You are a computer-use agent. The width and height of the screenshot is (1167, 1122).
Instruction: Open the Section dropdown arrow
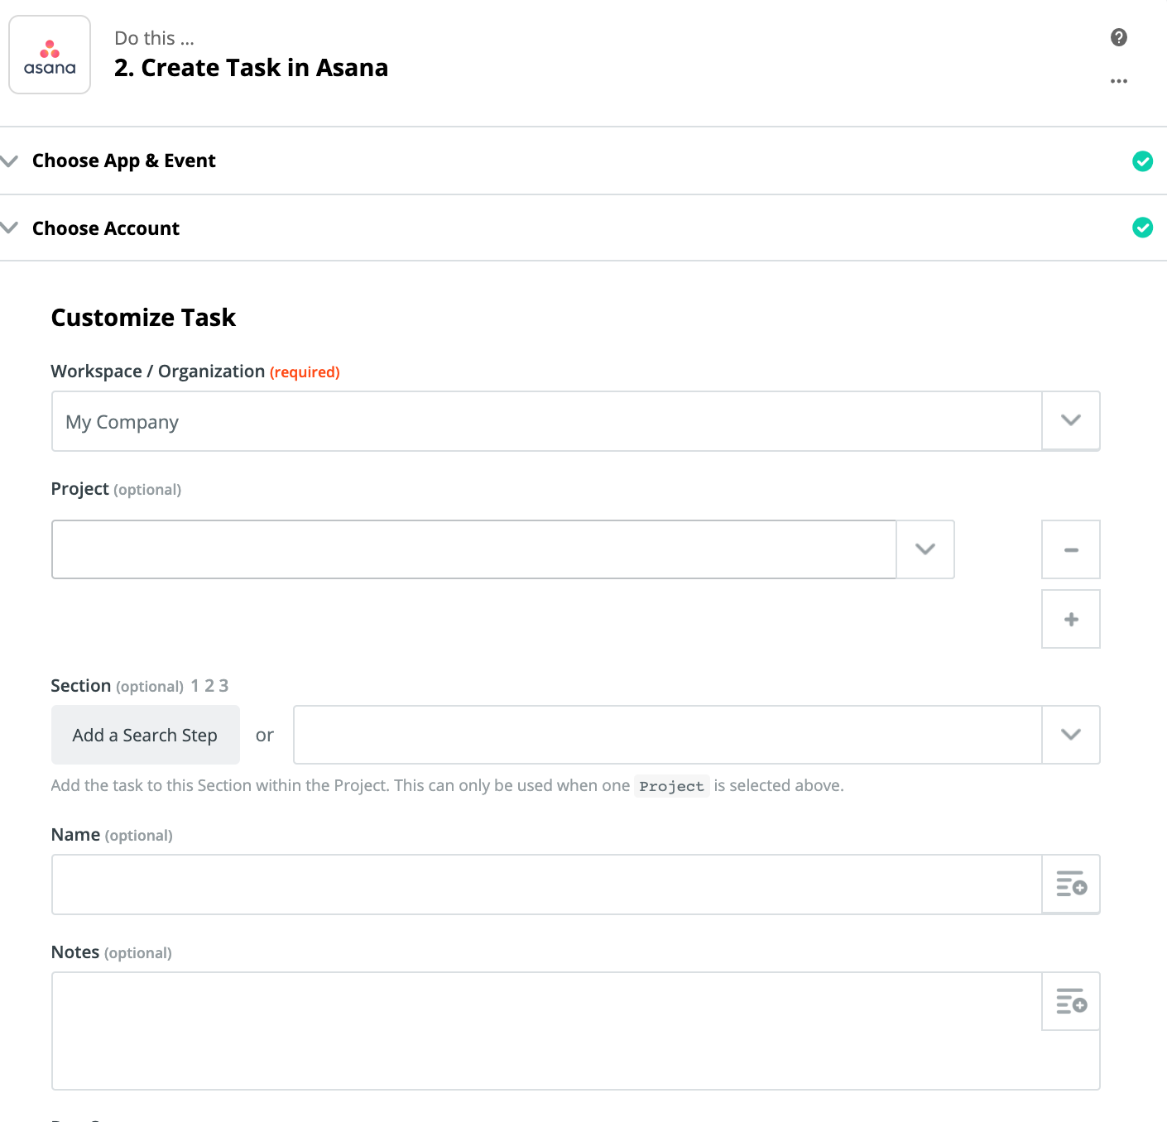click(x=1071, y=735)
